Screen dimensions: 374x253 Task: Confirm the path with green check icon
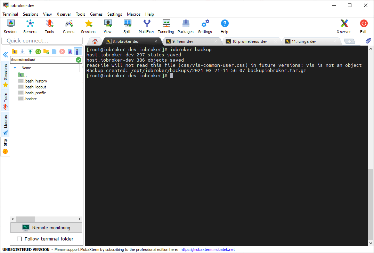point(79,60)
